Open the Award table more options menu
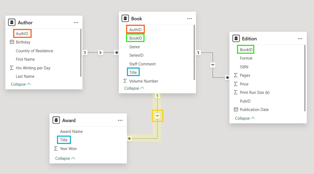This screenshot has width=314, height=174. (120, 120)
